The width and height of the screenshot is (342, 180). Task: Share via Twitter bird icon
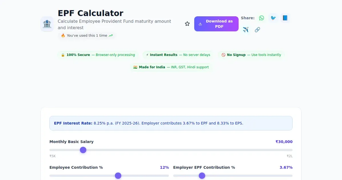[x=273, y=18]
